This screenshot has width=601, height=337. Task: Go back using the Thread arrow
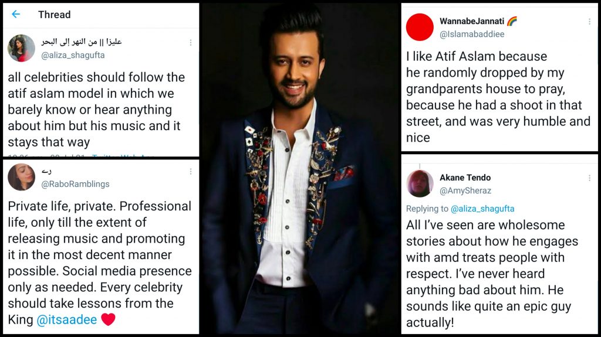16,14
